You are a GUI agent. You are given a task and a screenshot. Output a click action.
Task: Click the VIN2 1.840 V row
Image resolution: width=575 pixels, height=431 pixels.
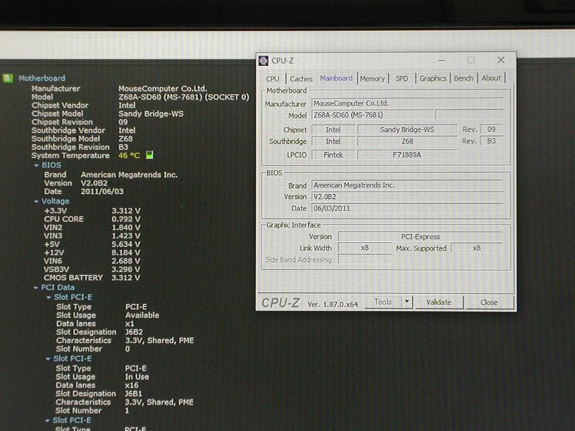[x=92, y=228]
